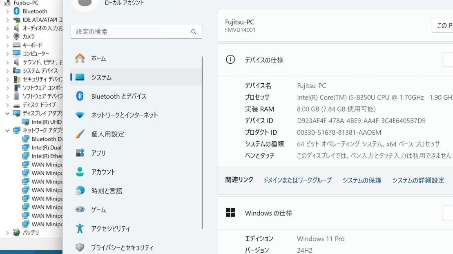The height and width of the screenshot is (254, 453).
Task: Open システムの詳細設定
Action: click(418, 180)
